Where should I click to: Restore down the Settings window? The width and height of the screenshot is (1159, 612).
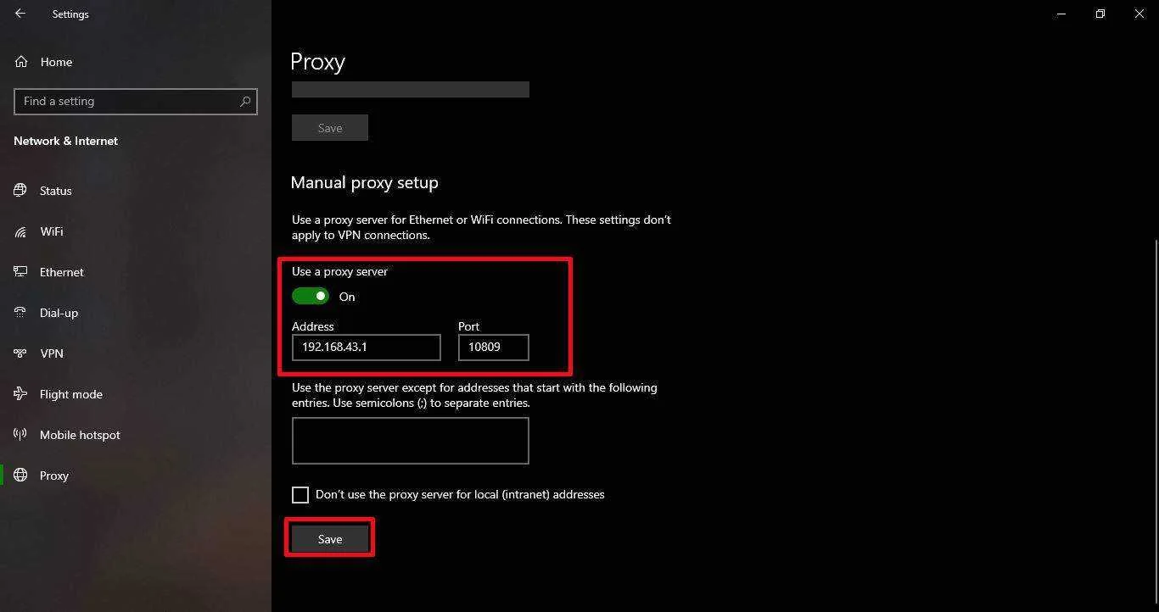click(x=1100, y=14)
